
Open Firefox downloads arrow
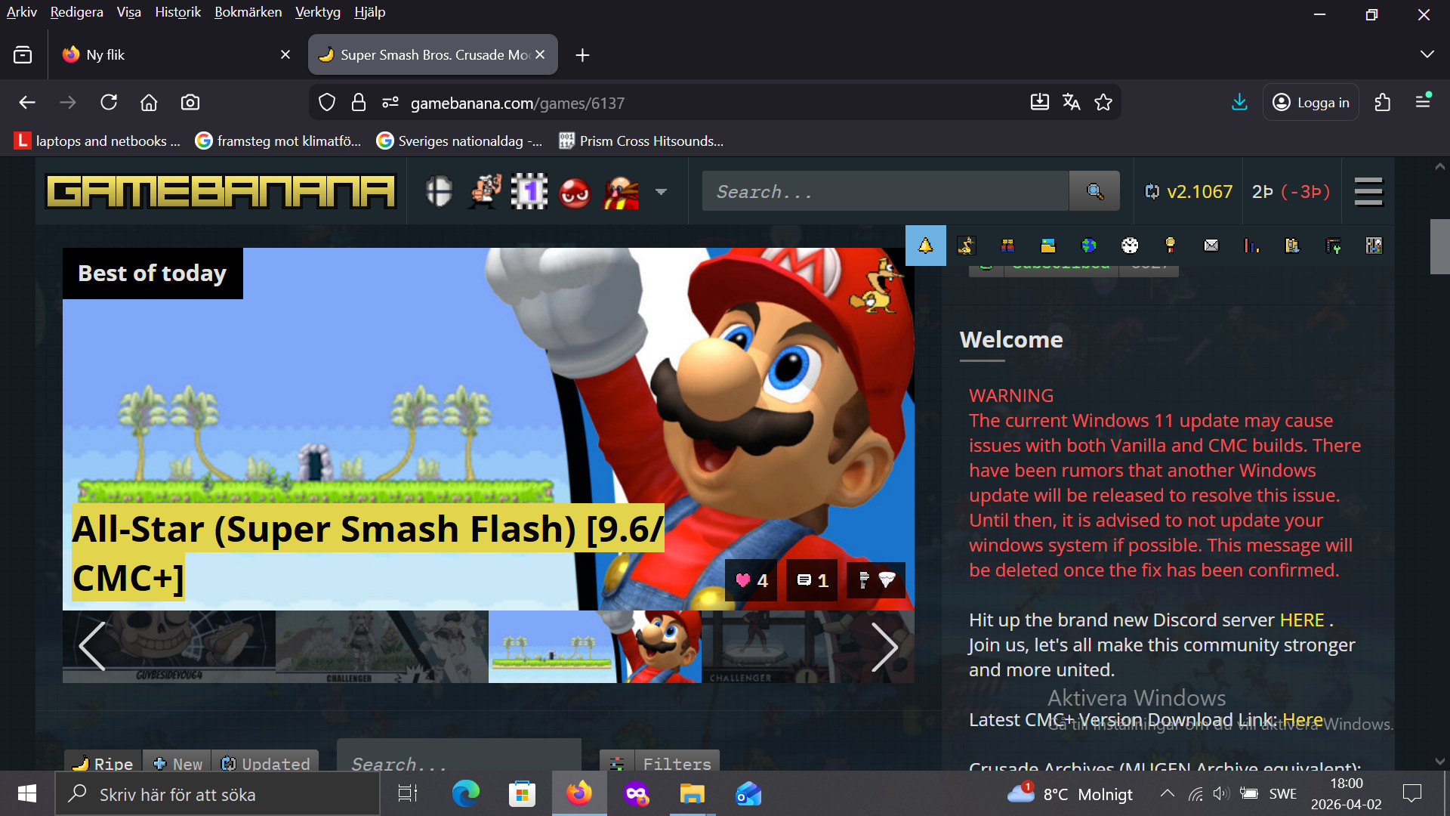click(1239, 102)
